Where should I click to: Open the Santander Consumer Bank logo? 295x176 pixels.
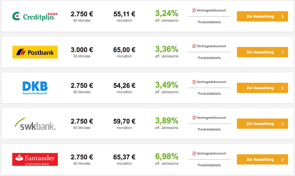(35, 159)
